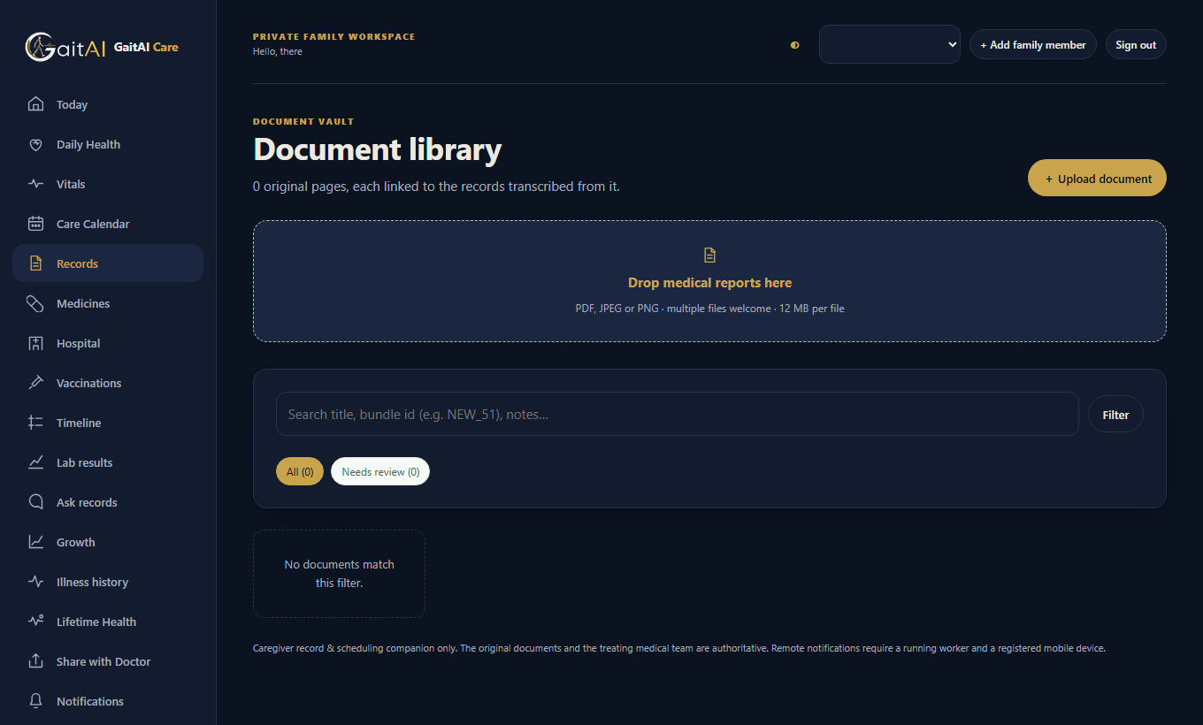Viewport: 1203px width, 725px height.
Task: Open the Growth page
Action: click(108, 542)
